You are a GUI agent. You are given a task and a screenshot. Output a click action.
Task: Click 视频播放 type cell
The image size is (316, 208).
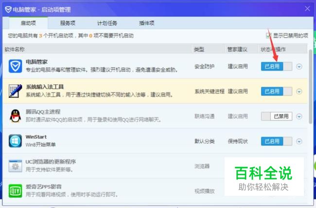coord(204,191)
